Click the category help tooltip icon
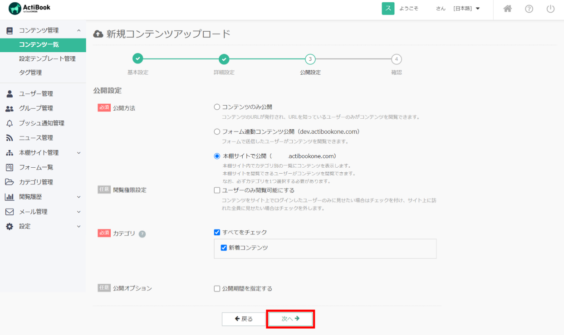564x335 pixels. pos(142,234)
